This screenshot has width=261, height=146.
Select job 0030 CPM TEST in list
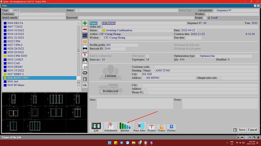[40, 56]
